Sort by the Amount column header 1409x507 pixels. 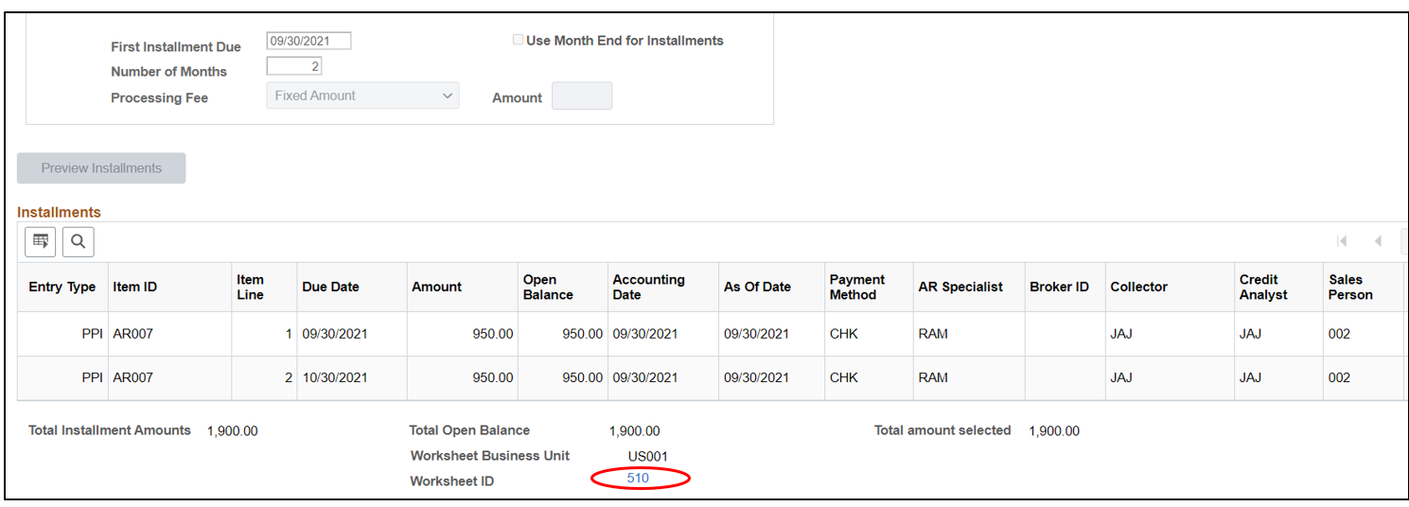click(436, 287)
